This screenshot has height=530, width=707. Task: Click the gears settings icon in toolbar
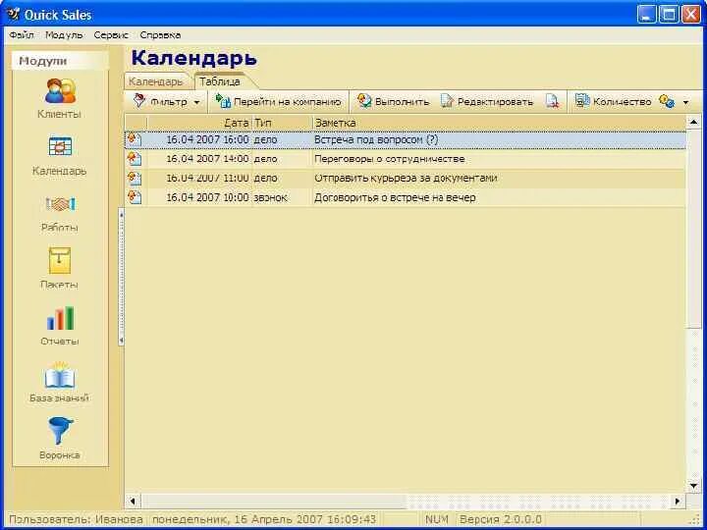click(x=667, y=101)
